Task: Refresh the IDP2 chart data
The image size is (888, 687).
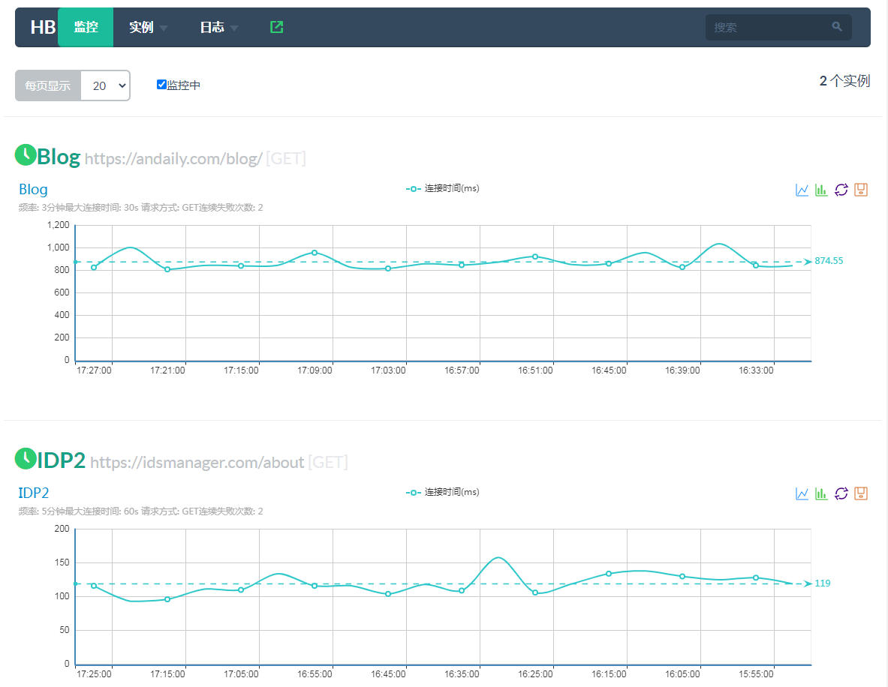Action: (x=841, y=493)
